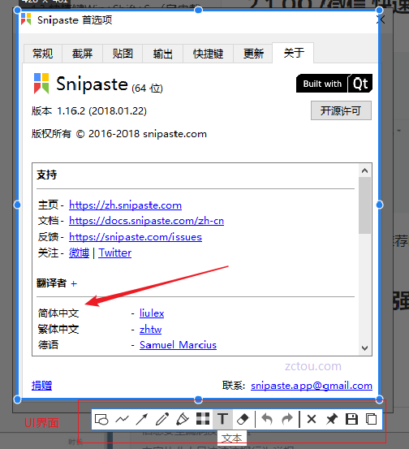The height and width of the screenshot is (449, 409).
Task: Click the 开源许可 button
Action: pyautogui.click(x=341, y=110)
